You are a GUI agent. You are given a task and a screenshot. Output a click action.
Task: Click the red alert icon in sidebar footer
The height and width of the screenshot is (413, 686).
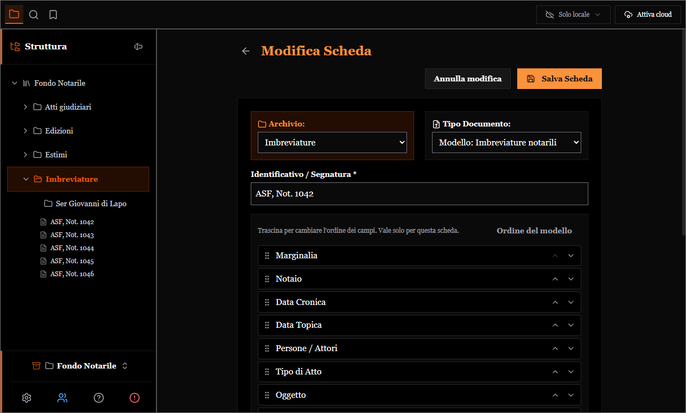[x=135, y=398]
